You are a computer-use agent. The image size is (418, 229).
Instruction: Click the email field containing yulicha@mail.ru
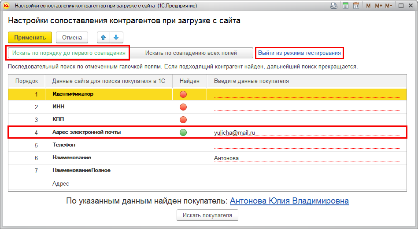pyautogui.click(x=306, y=132)
